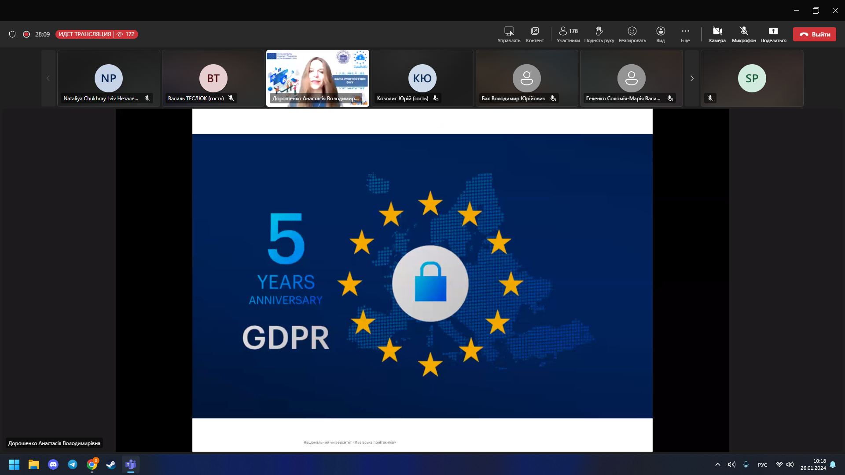Open the Вид view dropdown
This screenshot has width=845, height=475.
(x=661, y=34)
